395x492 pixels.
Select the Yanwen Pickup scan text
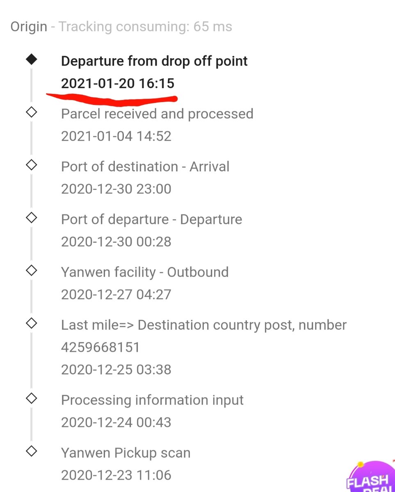point(126,453)
